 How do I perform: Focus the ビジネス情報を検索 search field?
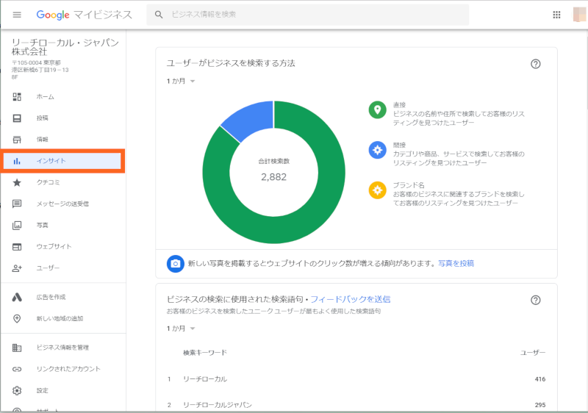[x=307, y=15]
